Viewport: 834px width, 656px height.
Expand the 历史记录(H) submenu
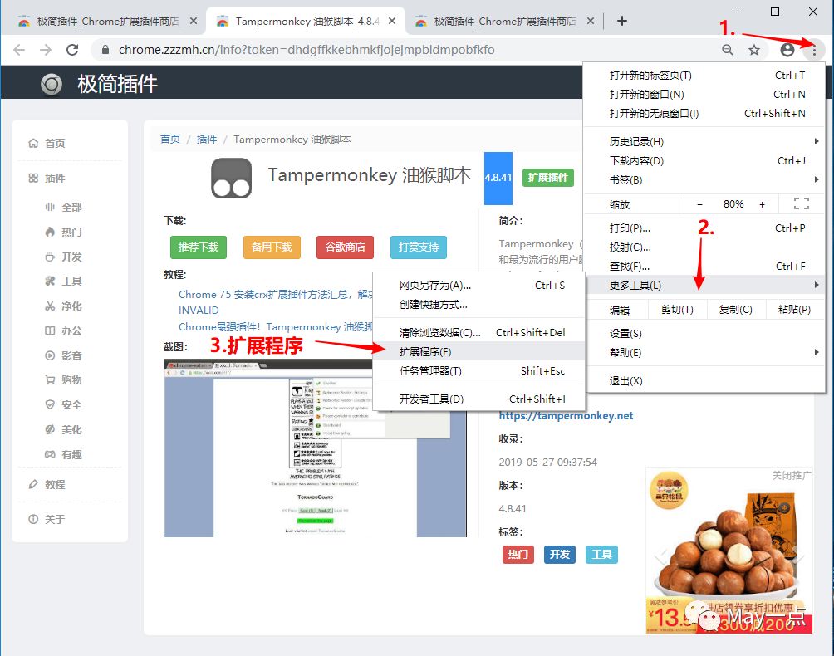pyautogui.click(x=704, y=141)
